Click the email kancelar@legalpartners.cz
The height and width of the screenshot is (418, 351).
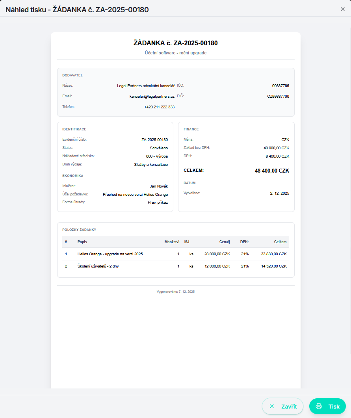point(152,96)
